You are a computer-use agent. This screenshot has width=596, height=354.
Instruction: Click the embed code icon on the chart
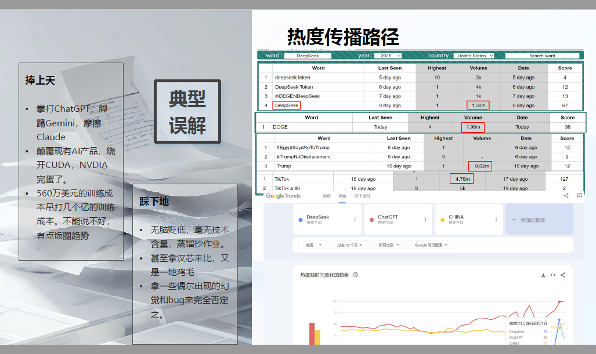point(553,275)
